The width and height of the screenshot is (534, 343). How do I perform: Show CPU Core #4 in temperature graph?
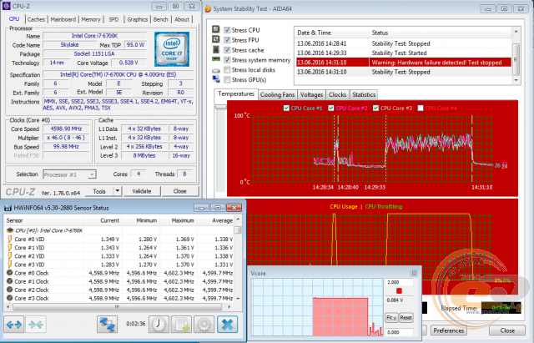pyautogui.click(x=421, y=108)
